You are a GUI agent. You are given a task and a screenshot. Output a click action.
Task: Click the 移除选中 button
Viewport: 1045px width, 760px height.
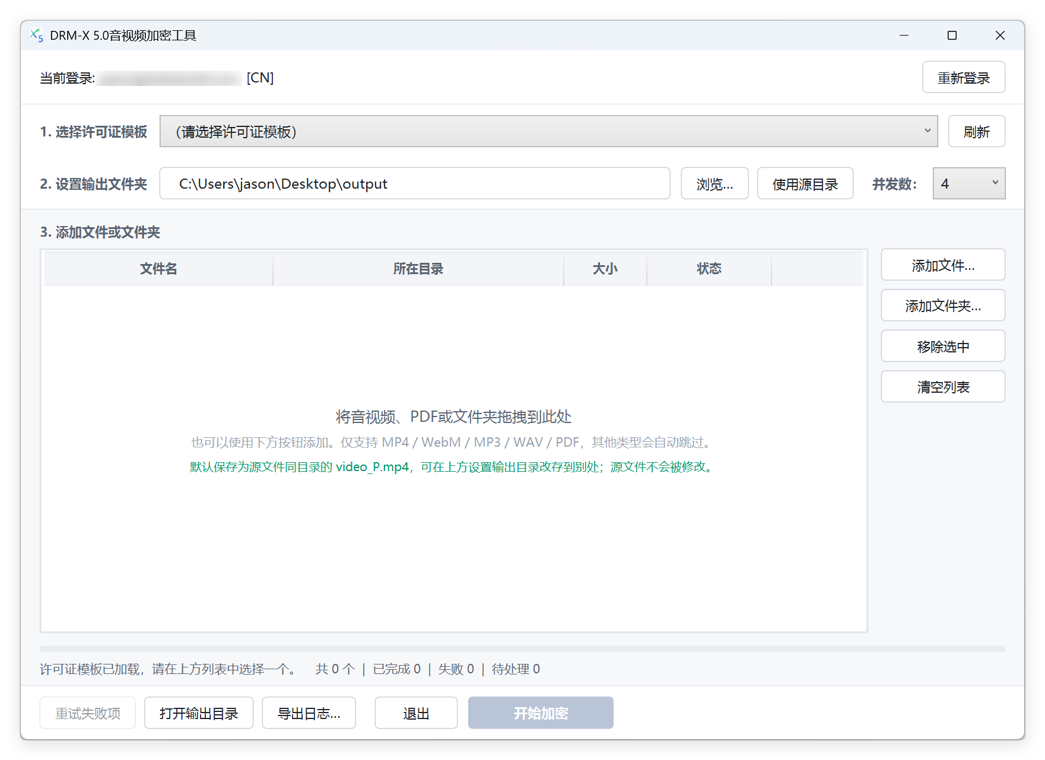[943, 346]
